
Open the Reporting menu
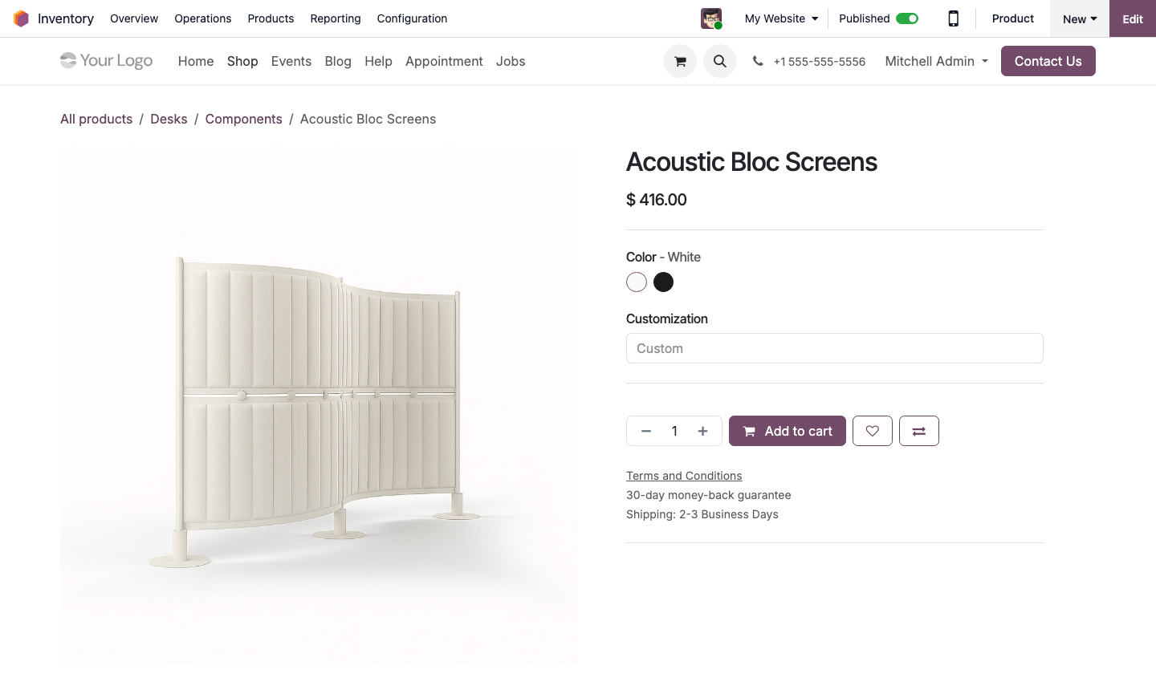click(x=336, y=18)
